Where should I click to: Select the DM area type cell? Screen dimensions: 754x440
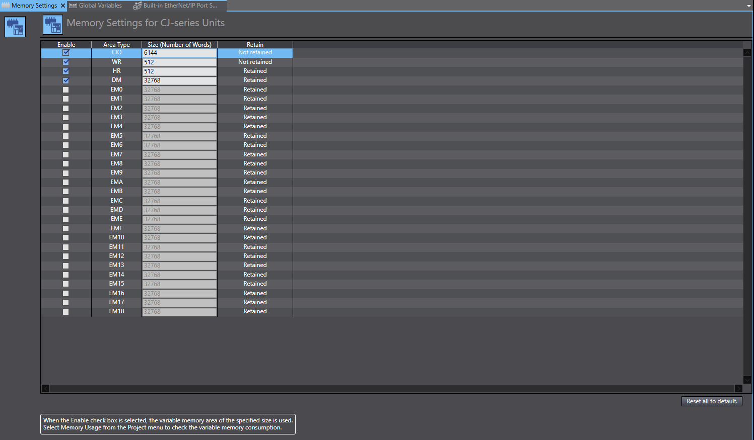(116, 80)
